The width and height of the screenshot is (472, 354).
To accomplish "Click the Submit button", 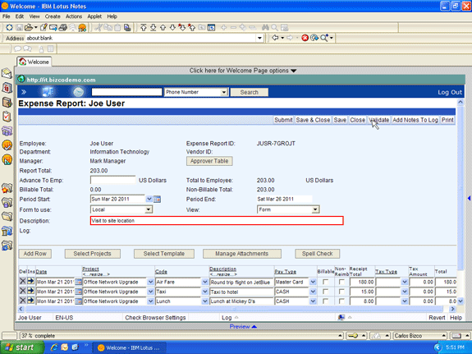I will click(x=283, y=120).
